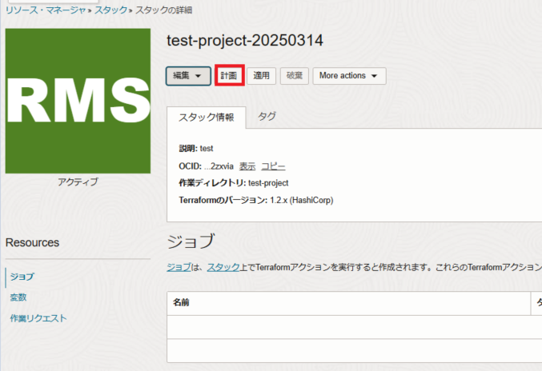The height and width of the screenshot is (371, 542).
Task: Expand the More actions dropdown
Action: point(349,76)
